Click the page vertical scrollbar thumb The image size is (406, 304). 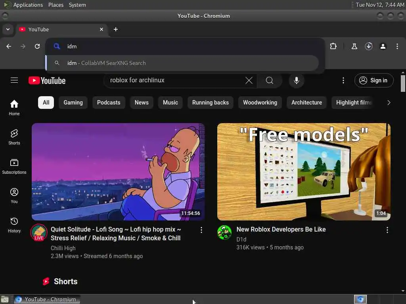click(x=403, y=84)
